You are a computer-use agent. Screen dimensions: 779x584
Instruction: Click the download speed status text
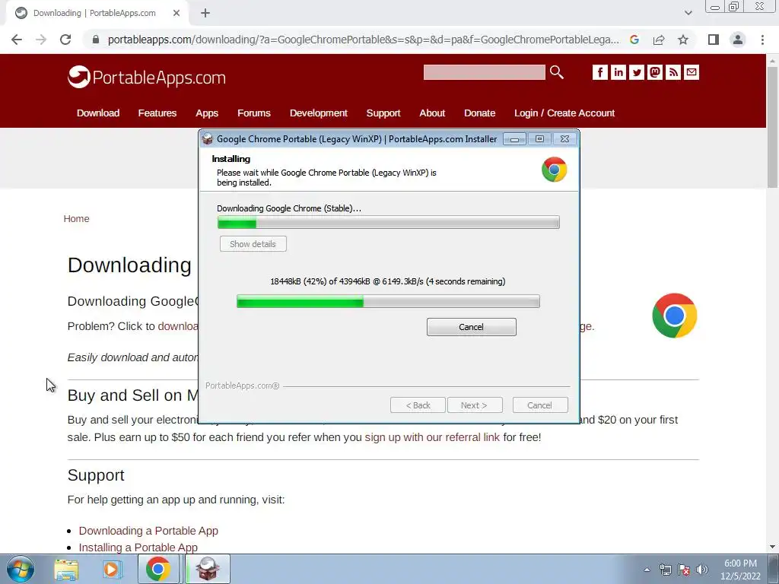coord(387,281)
